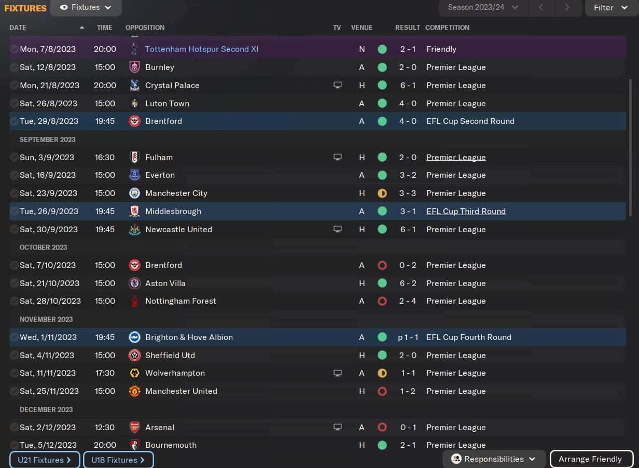The height and width of the screenshot is (468, 639).
Task: Toggle the checkmark beside Sat, 12/8/2023 fixture
Action: click(x=14, y=67)
